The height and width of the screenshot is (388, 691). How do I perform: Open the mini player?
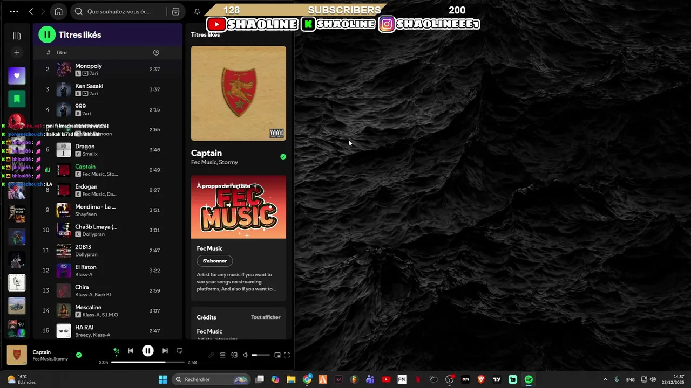point(277,355)
